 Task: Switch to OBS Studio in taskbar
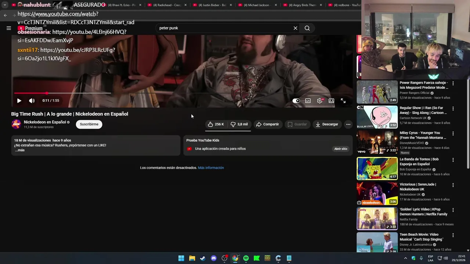(x=224, y=258)
